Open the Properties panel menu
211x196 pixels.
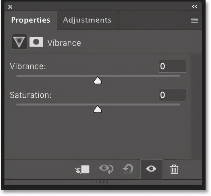pyautogui.click(x=195, y=20)
